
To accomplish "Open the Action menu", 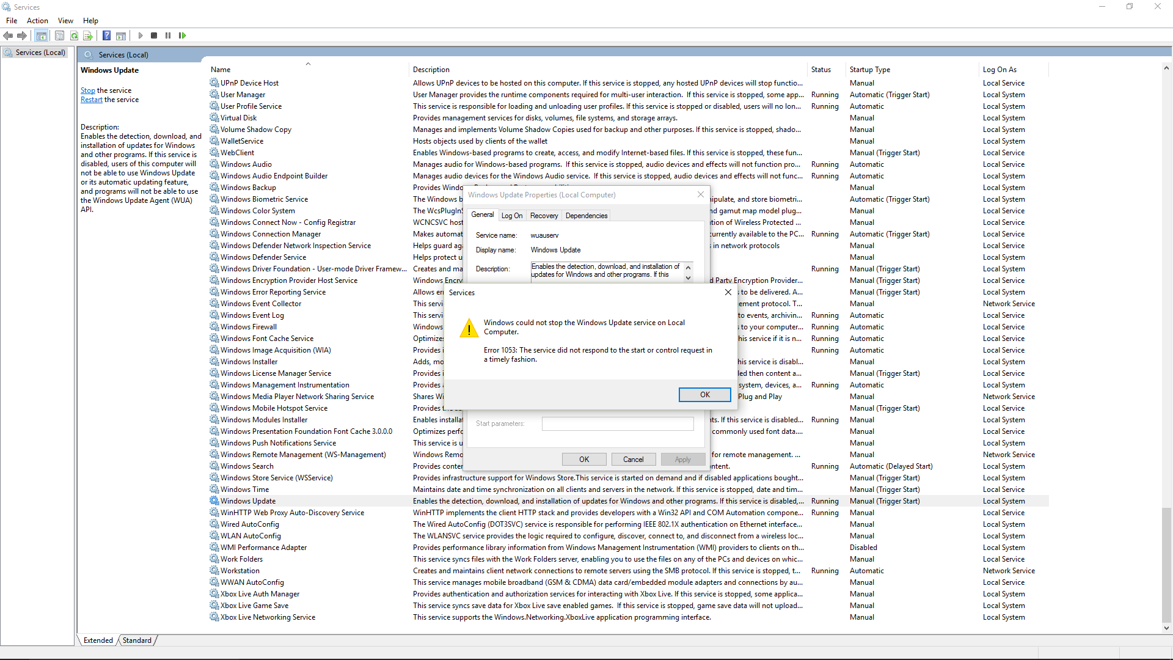I will pyautogui.click(x=37, y=21).
